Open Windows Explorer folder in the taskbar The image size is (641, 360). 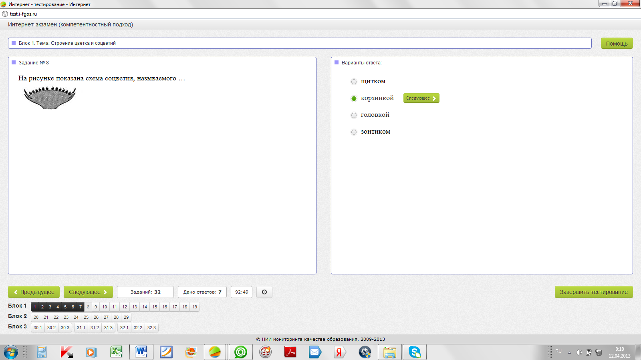click(389, 352)
